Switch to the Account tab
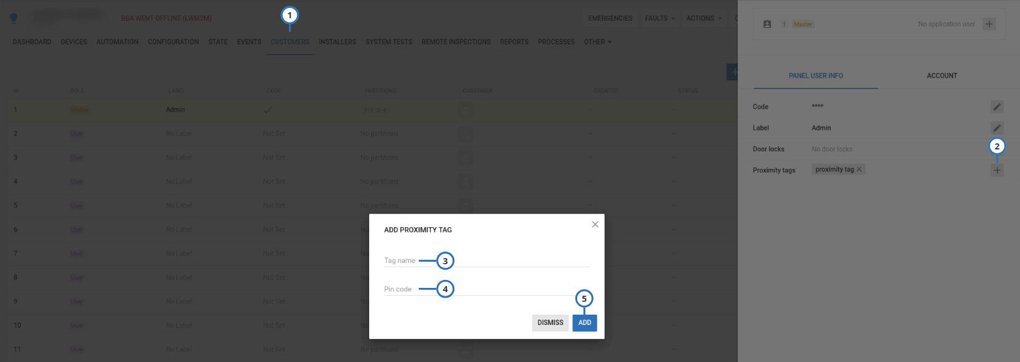The image size is (1020, 362). (942, 76)
